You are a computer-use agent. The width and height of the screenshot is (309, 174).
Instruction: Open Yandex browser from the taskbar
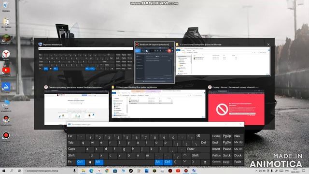(x=99, y=171)
